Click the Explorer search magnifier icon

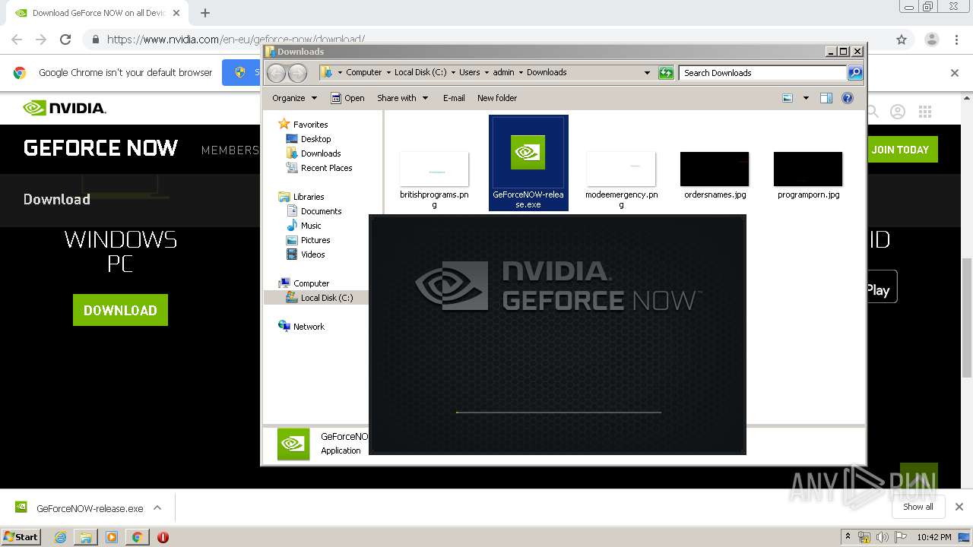pyautogui.click(x=855, y=73)
